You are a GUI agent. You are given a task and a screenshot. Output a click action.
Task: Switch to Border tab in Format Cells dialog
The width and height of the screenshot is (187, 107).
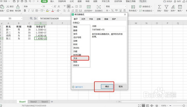point(99,19)
